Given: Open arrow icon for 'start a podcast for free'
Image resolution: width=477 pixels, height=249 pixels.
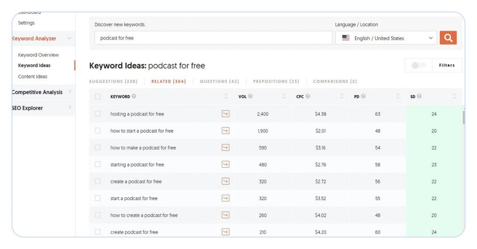Looking at the screenshot, I should click(x=225, y=198).
